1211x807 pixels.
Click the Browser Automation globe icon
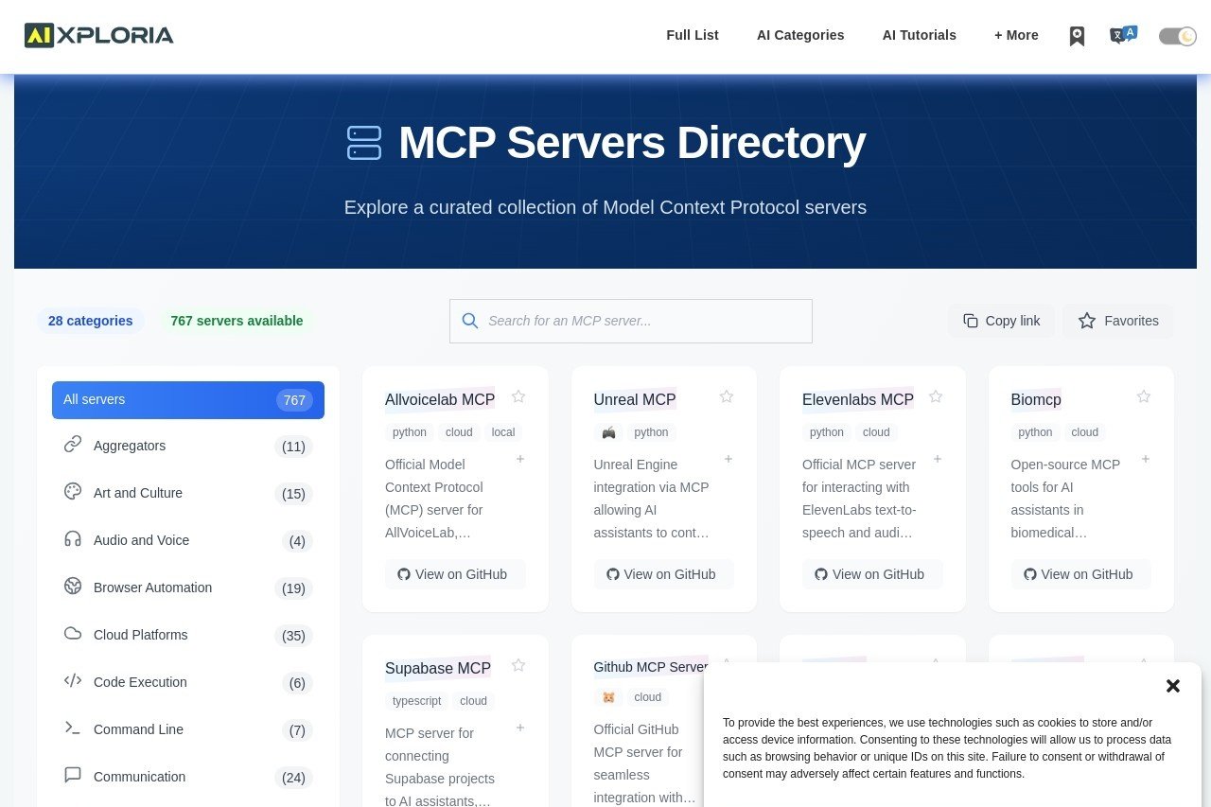coord(73,586)
